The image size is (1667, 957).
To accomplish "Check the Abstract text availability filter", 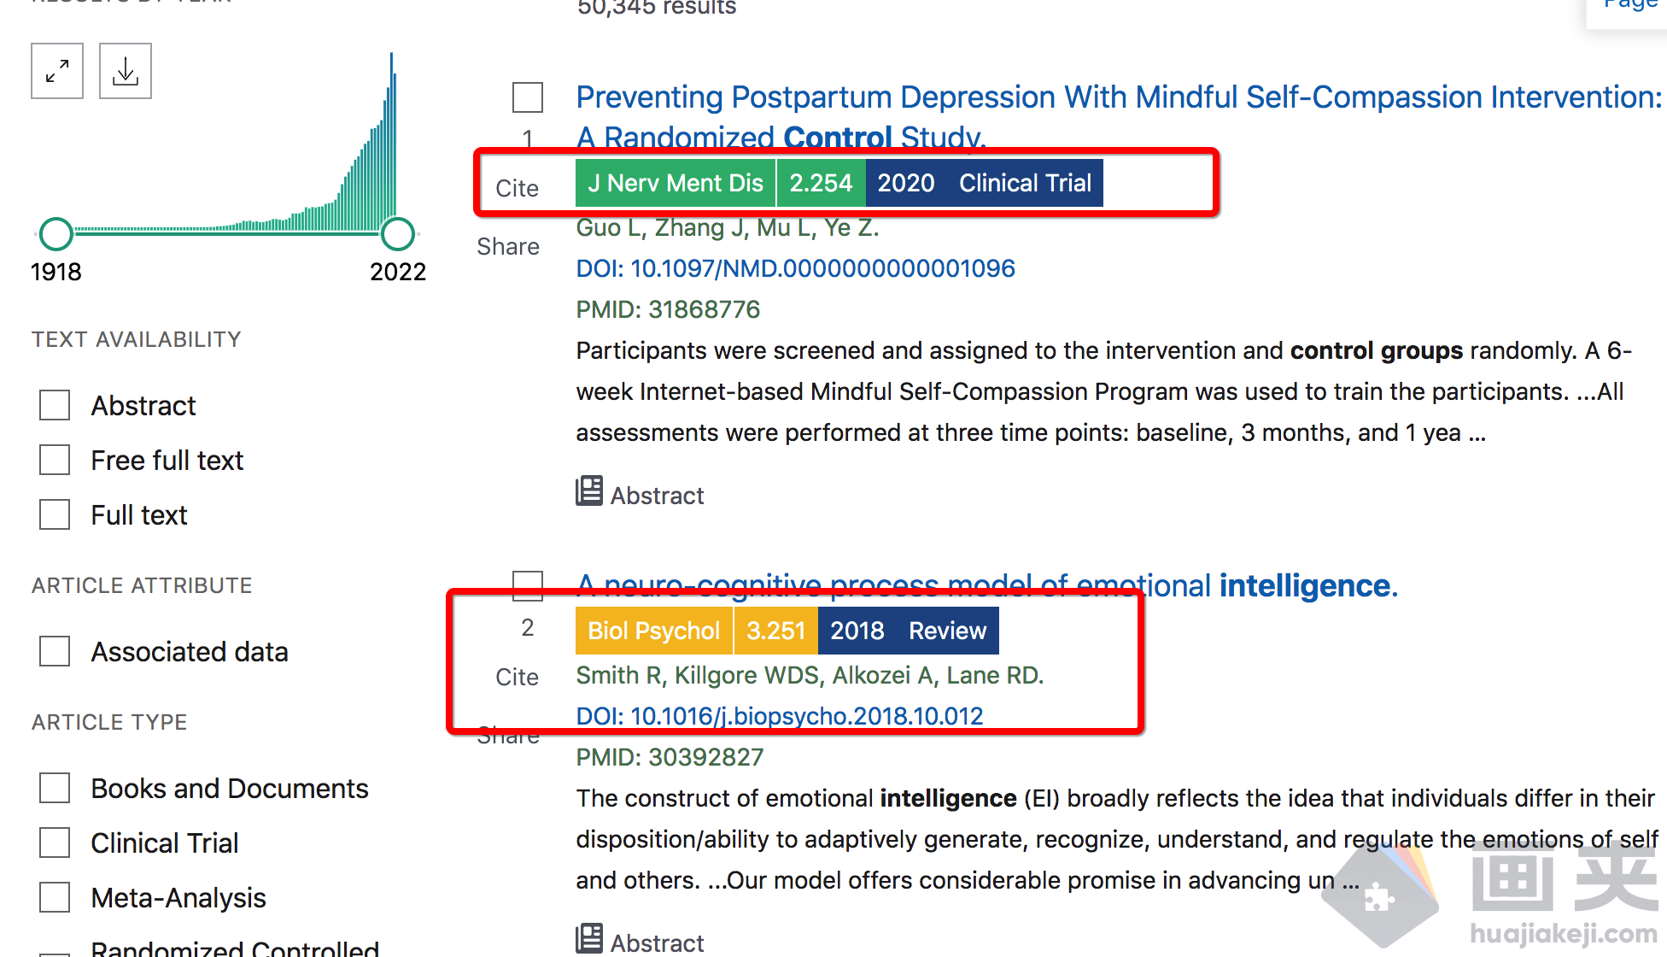I will [x=54, y=405].
